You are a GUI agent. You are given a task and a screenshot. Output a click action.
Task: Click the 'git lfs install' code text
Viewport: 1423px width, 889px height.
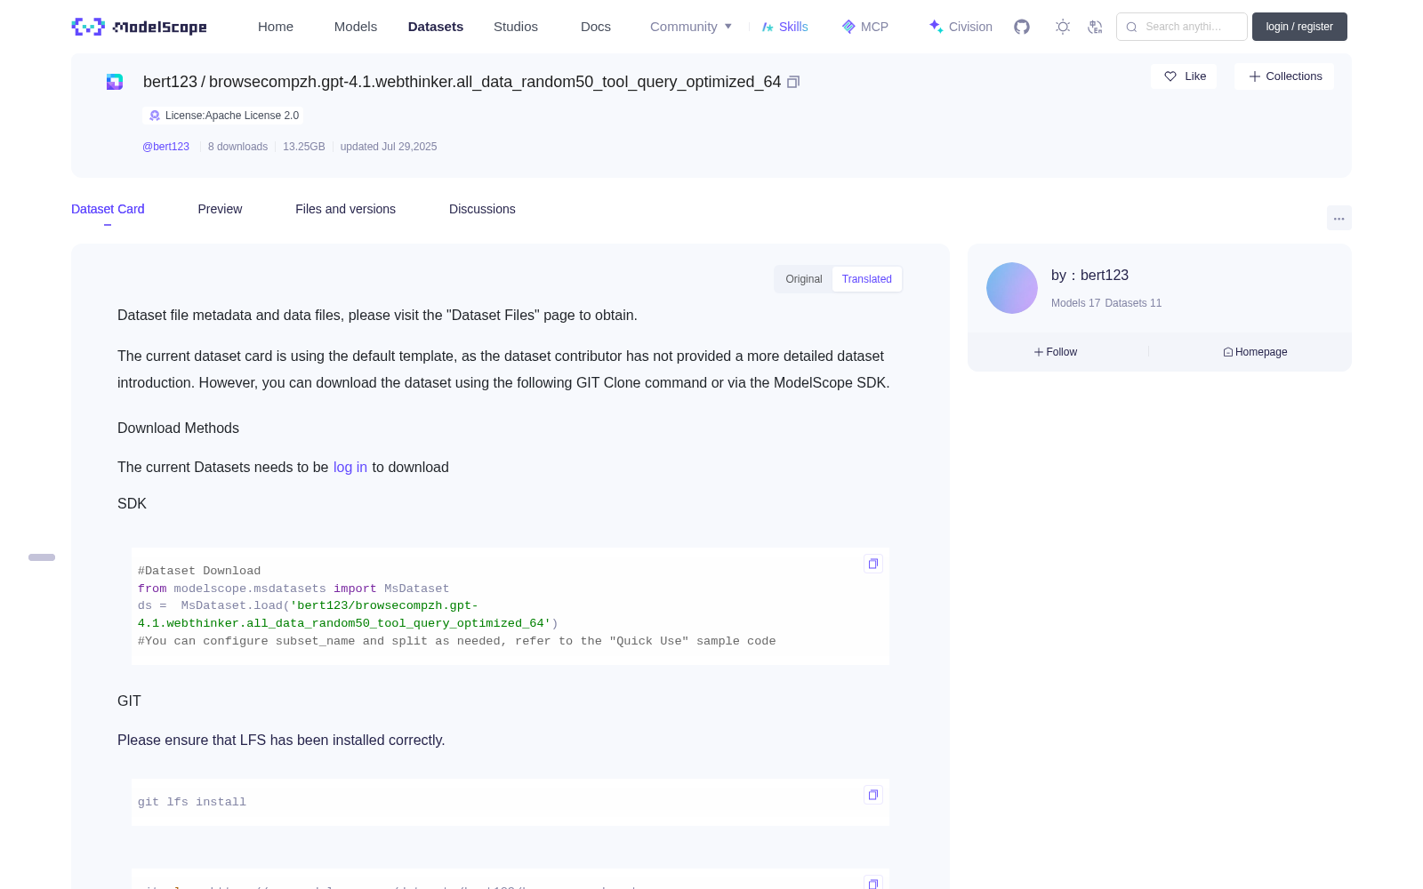tap(192, 802)
